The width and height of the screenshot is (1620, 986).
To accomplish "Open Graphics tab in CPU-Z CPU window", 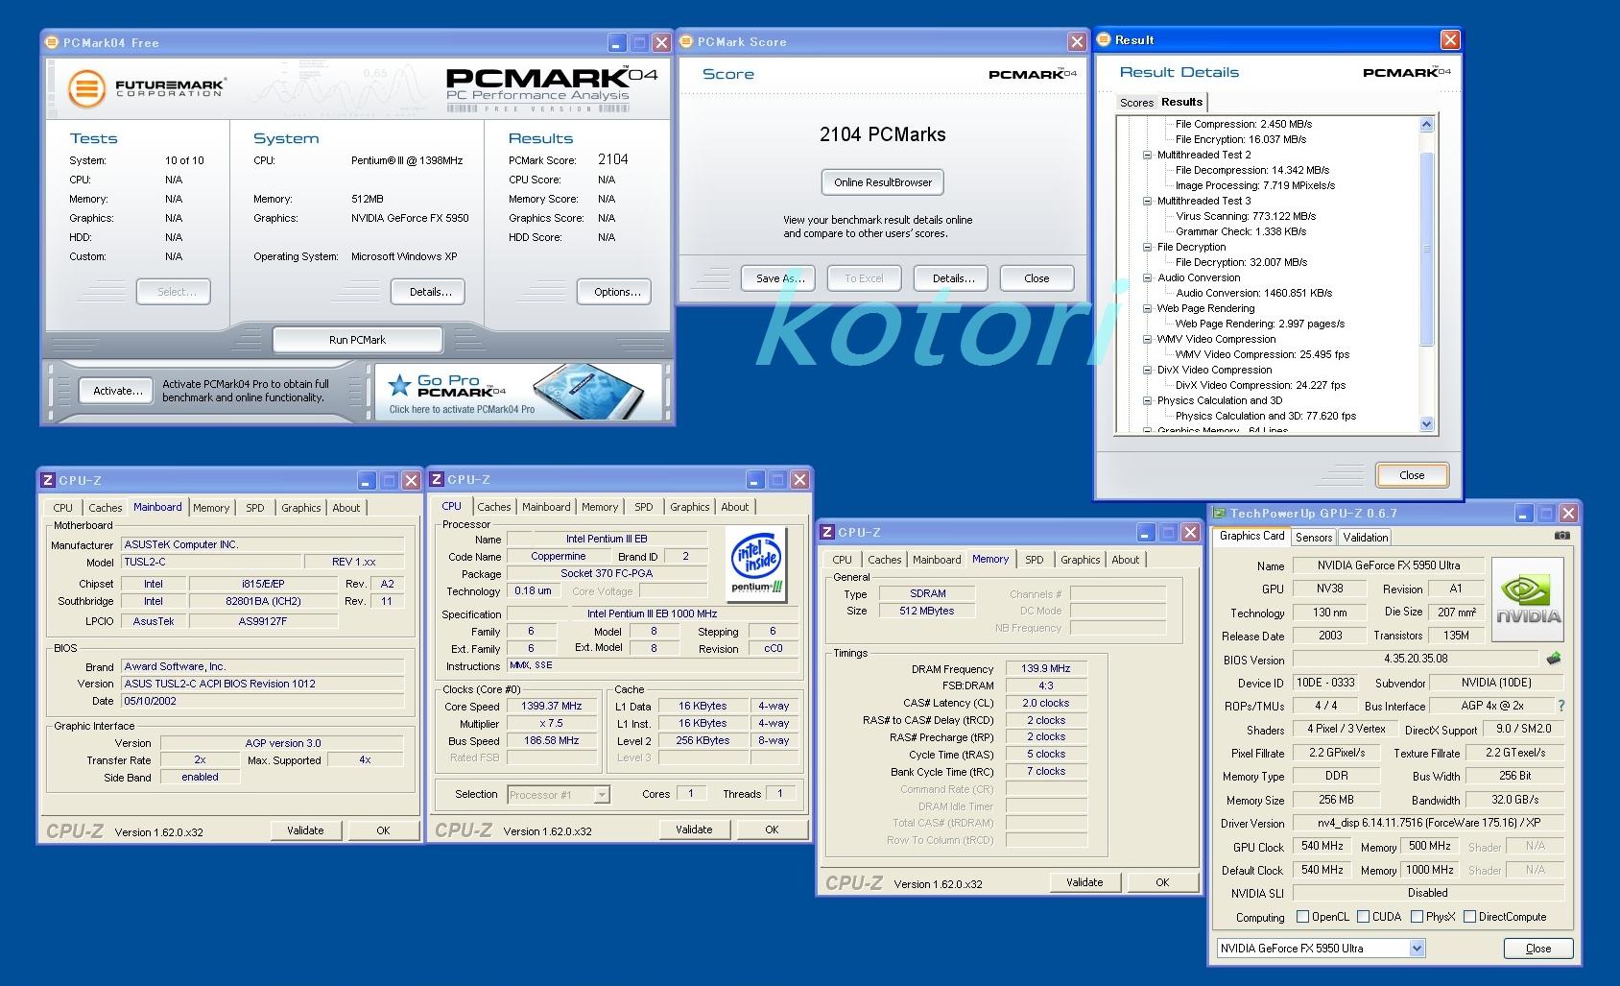I will (x=689, y=507).
